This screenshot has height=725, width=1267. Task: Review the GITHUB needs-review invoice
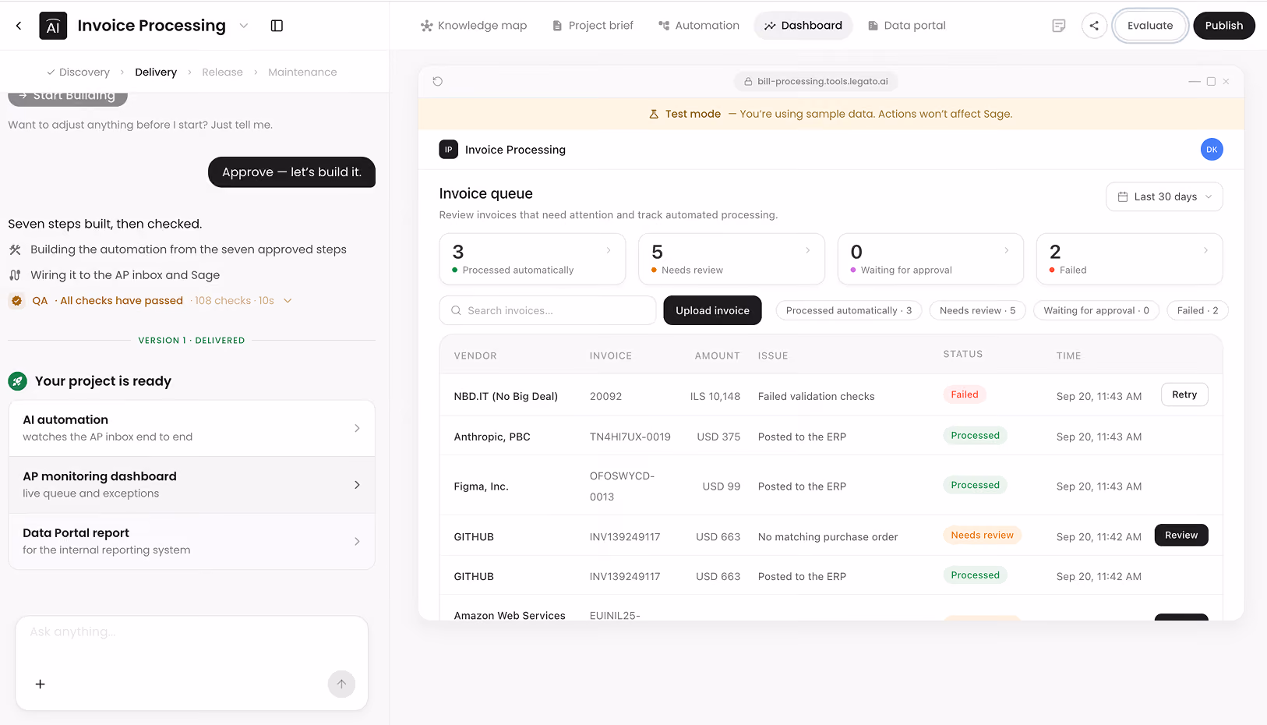coord(1181,536)
